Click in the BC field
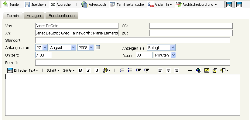The width and height of the screenshot is (250, 120). [x=191, y=33]
